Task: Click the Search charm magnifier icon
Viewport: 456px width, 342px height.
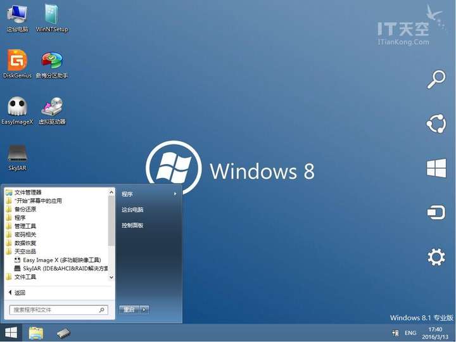Action: [436, 79]
